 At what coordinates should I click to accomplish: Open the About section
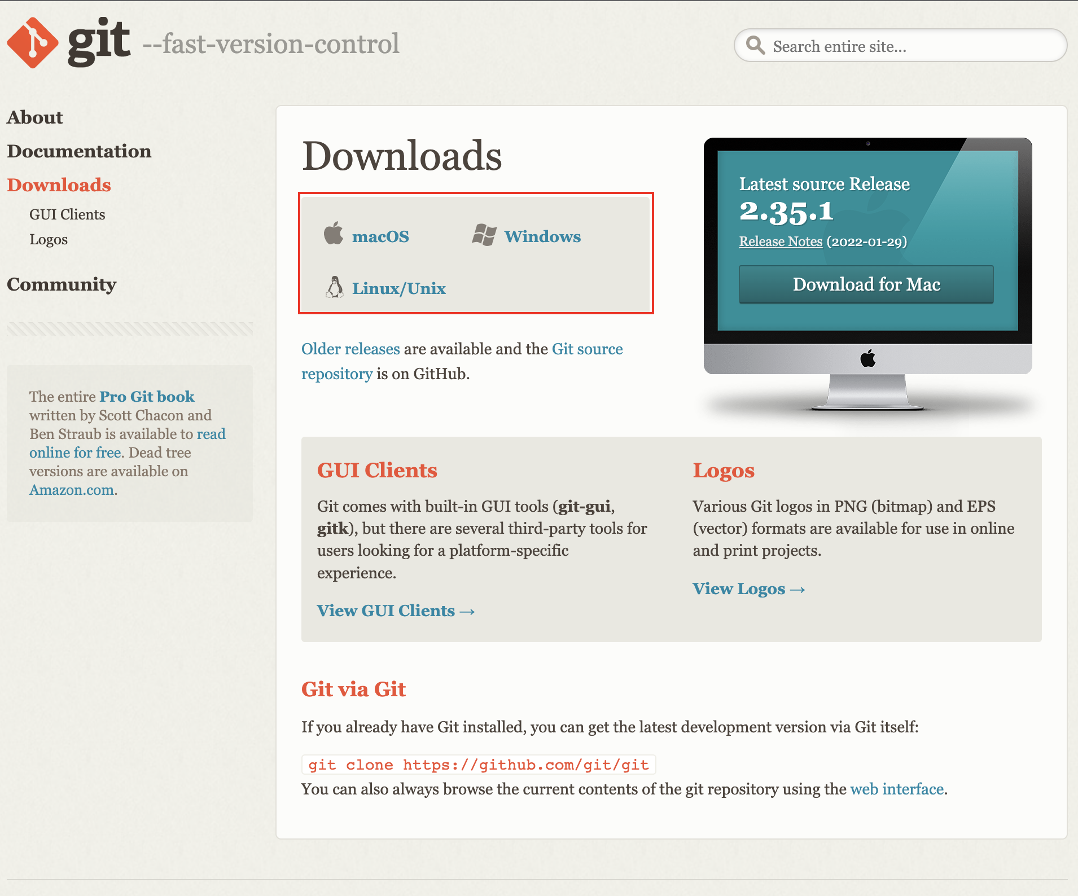point(35,117)
